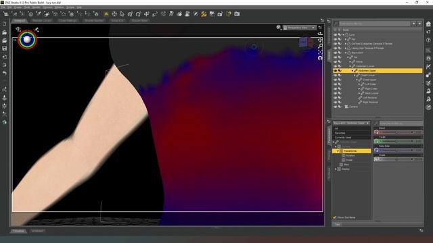Image resolution: width=433 pixels, height=243 pixels.
Task: Click the Undo arrow icon in left toolbar
Action: tap(5, 74)
